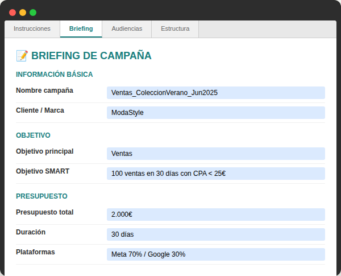Viewport: 341px width, 276px height.
Task: Minimize window using the yellow button
Action: click(23, 12)
